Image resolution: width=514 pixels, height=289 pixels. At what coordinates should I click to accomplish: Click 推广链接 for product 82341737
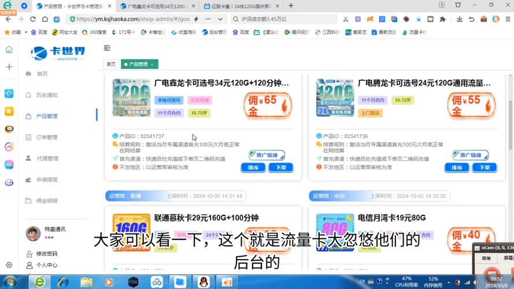[x=267, y=155]
